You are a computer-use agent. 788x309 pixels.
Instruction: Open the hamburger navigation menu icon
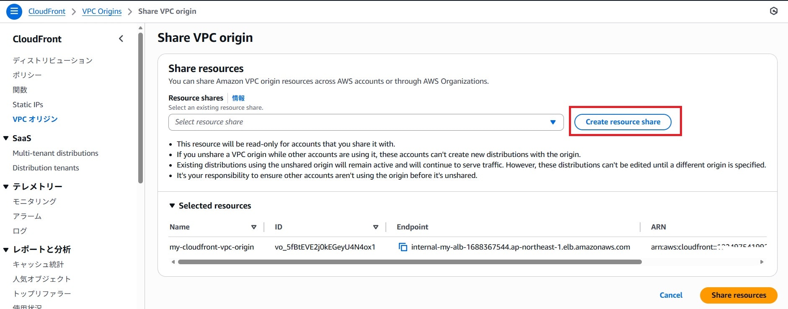coord(14,11)
